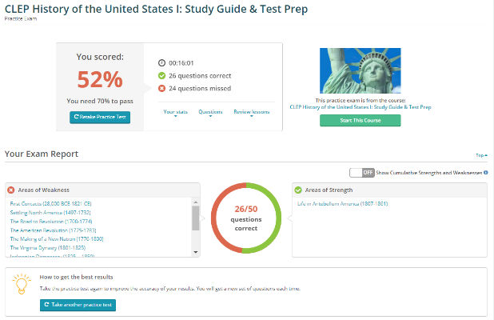Click the up arrow of weakness list scrollbar

(x=196, y=202)
